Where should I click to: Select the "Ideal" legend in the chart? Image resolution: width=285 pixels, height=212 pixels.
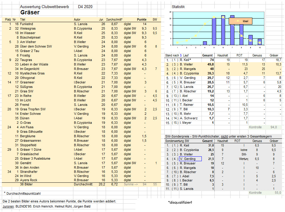coord(240,21)
